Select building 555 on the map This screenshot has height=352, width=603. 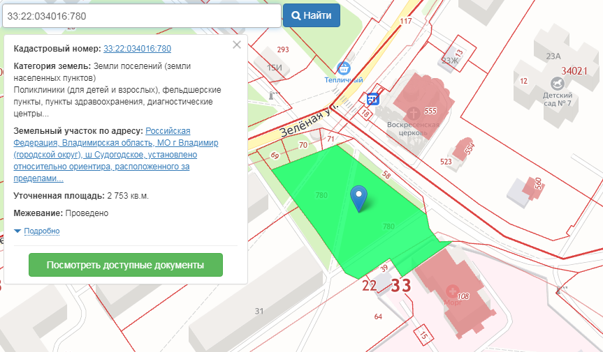pyautogui.click(x=429, y=111)
